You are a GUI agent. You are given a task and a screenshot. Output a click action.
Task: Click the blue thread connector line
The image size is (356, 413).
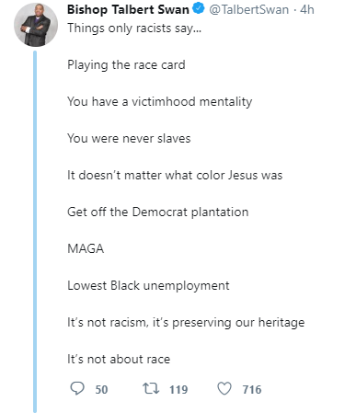[35, 232]
